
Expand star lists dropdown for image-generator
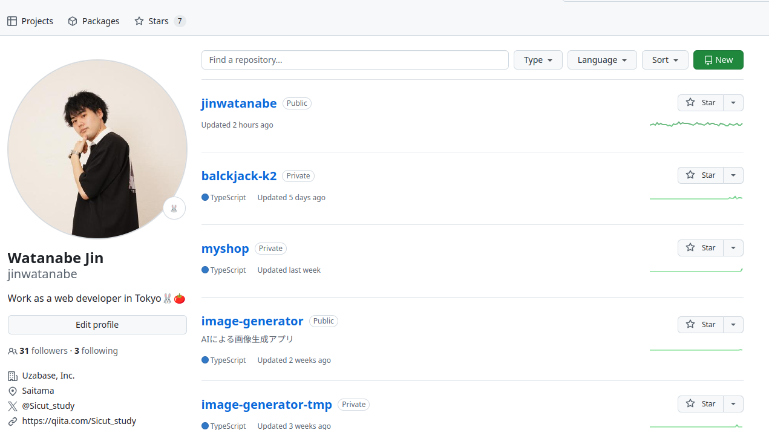733,325
